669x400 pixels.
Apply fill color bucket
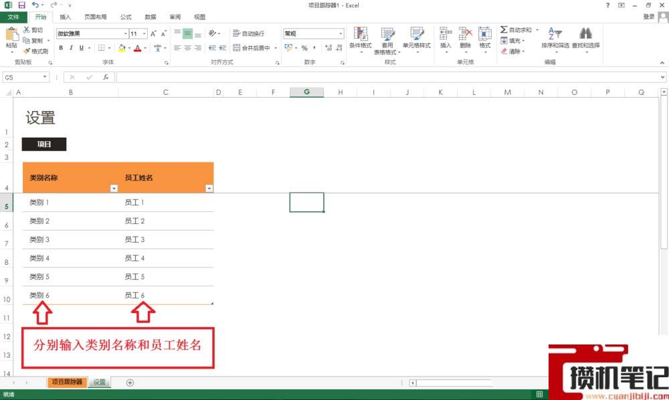[122, 47]
